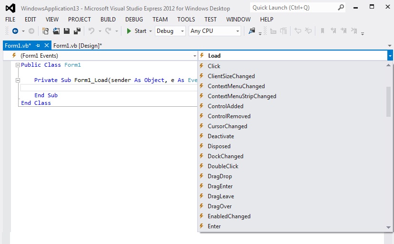Click the Redo arrow icon
Image resolution: width=394 pixels, height=244 pixels.
point(108,31)
